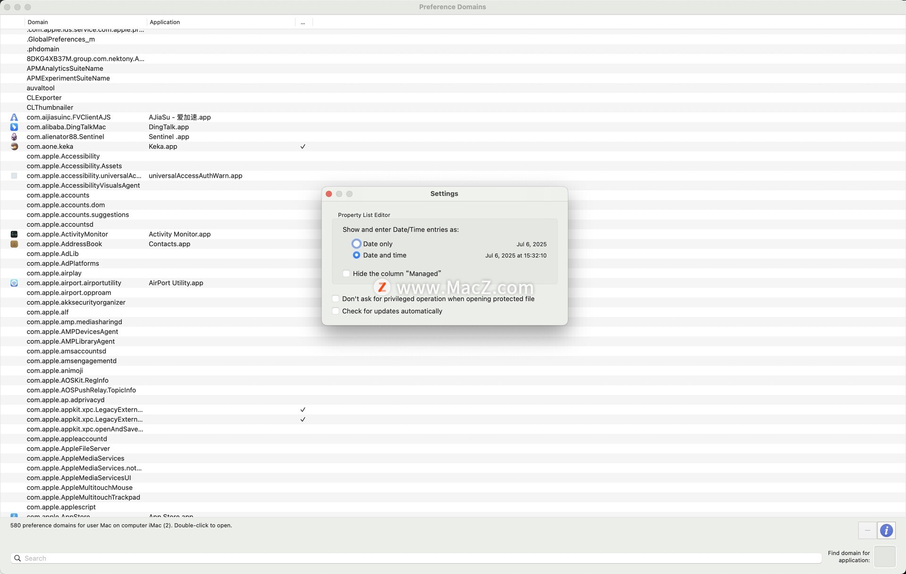This screenshot has height=574, width=906.
Task: Click Keka.app application cell
Action: pyautogui.click(x=163, y=147)
